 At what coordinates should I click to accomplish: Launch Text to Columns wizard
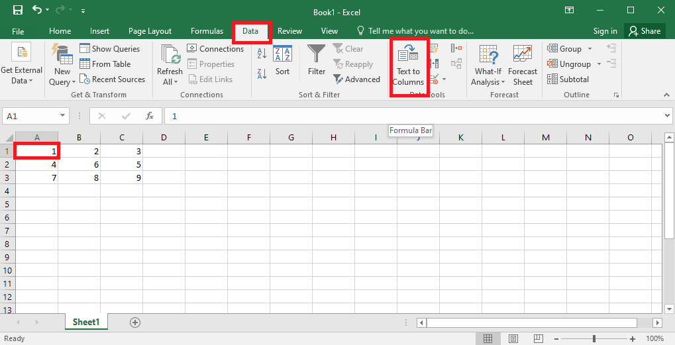(408, 65)
